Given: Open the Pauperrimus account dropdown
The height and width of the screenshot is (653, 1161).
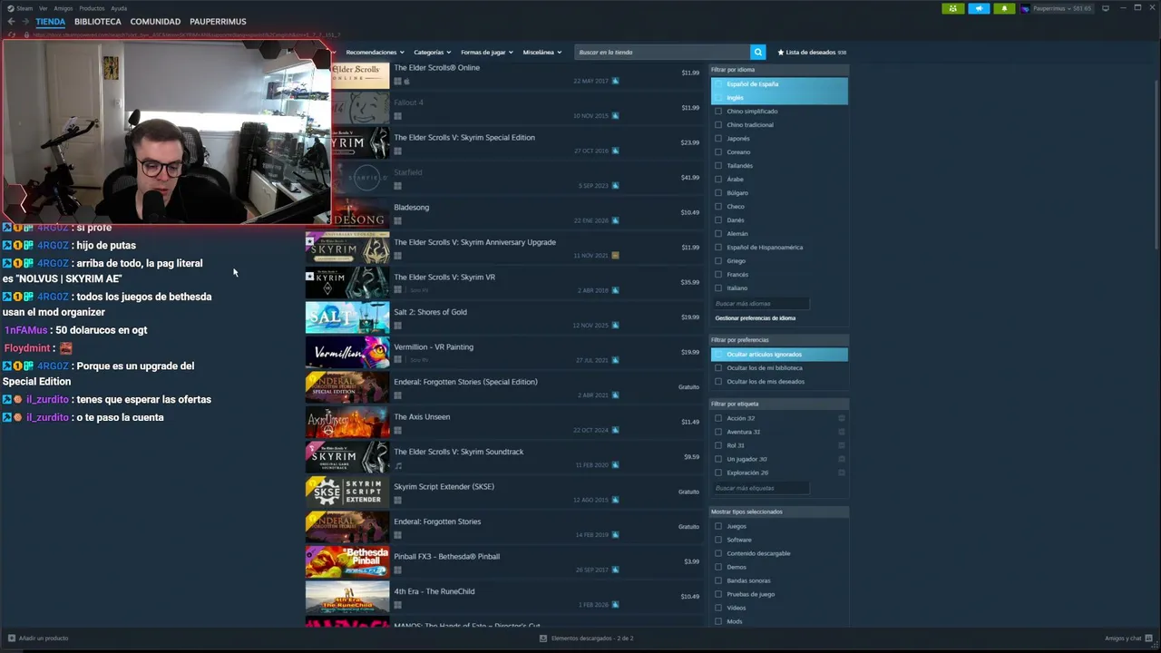Looking at the screenshot, I should (x=1062, y=8).
